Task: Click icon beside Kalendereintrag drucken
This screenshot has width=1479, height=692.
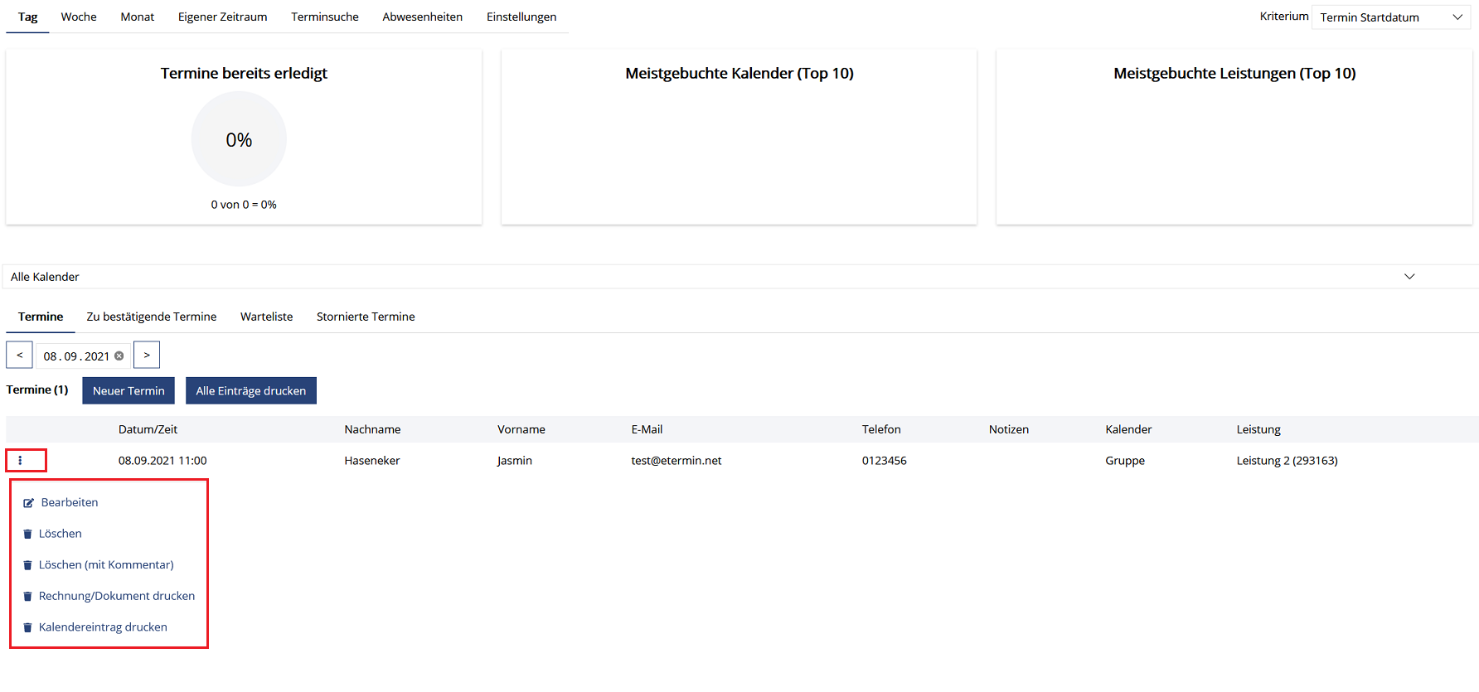Action: coord(27,628)
